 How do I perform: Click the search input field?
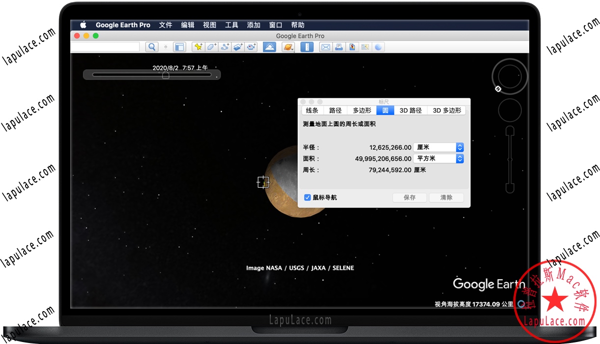tap(105, 47)
